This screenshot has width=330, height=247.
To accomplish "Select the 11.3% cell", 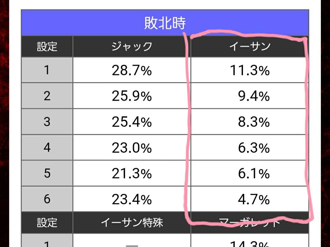I will pyautogui.click(x=250, y=70).
